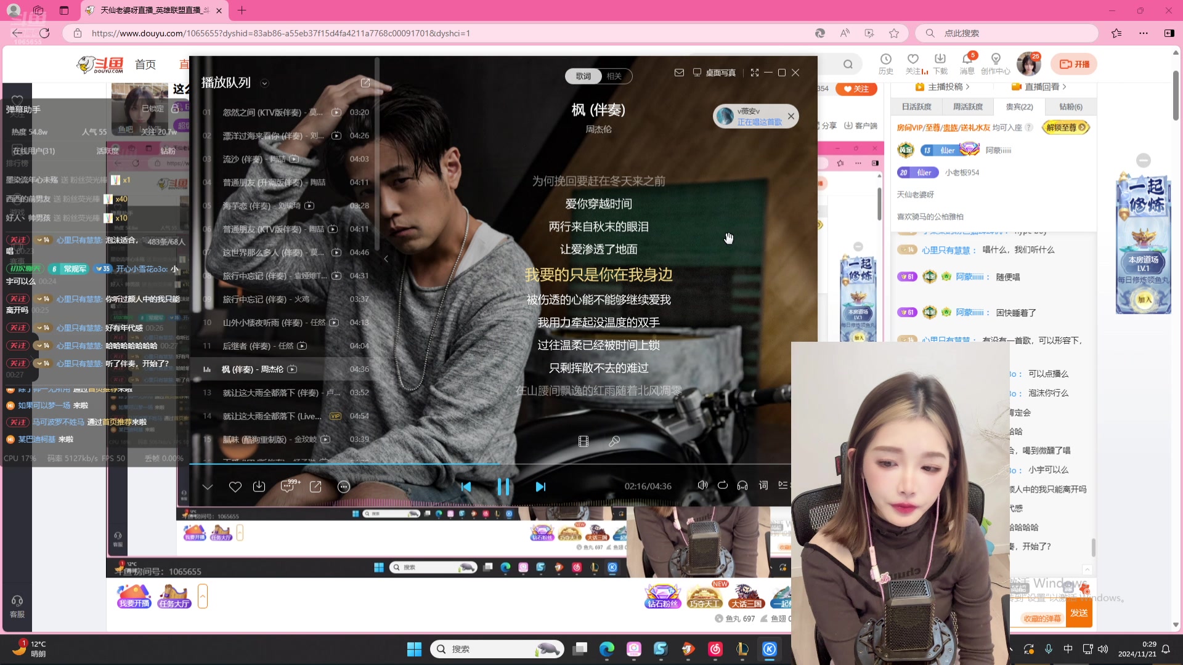The height and width of the screenshot is (665, 1183).
Task: Seek in the song progress bar
Action: tap(490, 464)
